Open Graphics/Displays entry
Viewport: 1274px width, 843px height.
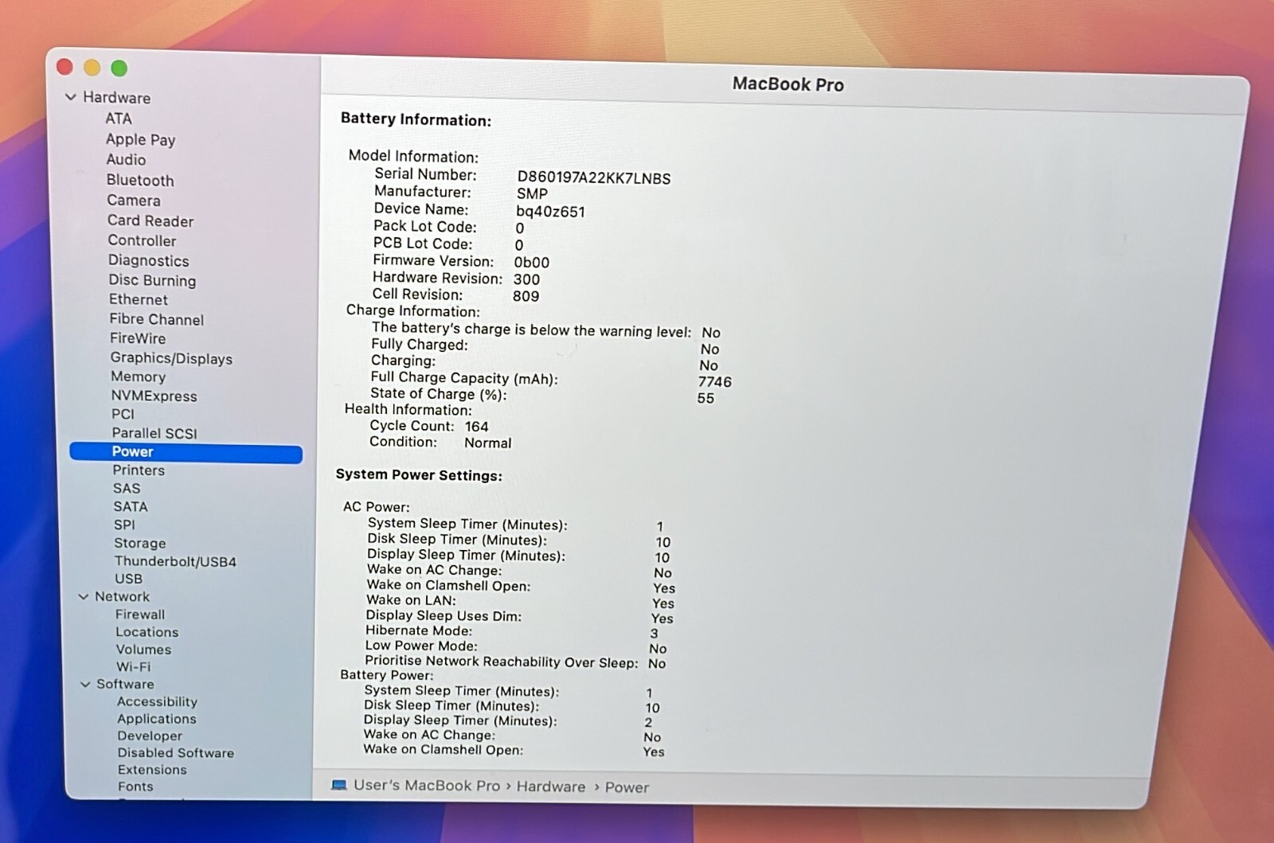pos(171,358)
